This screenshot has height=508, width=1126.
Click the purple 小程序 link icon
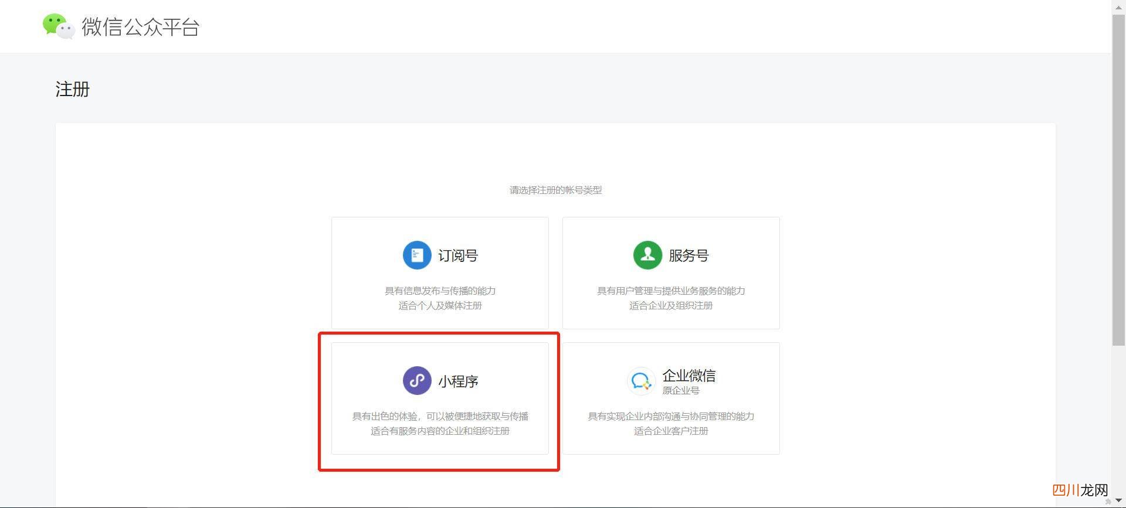pos(417,381)
